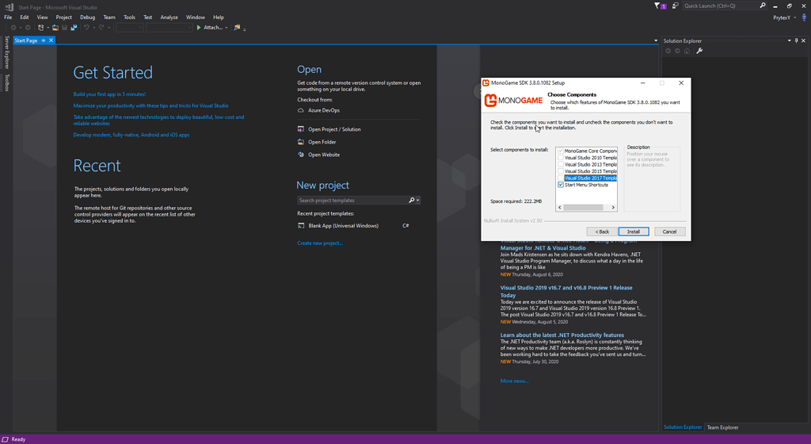Uncheck the Start Menu Shortcuts checkbox
The image size is (811, 444).
tap(561, 185)
